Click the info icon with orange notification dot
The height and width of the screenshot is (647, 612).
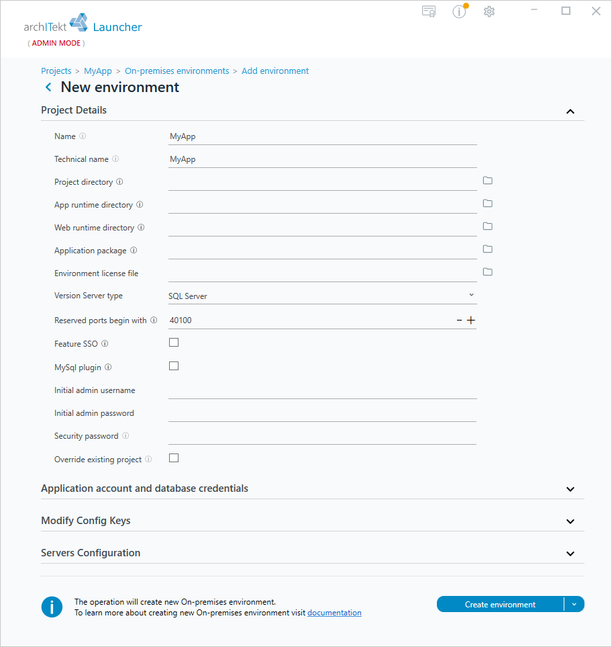(x=460, y=11)
